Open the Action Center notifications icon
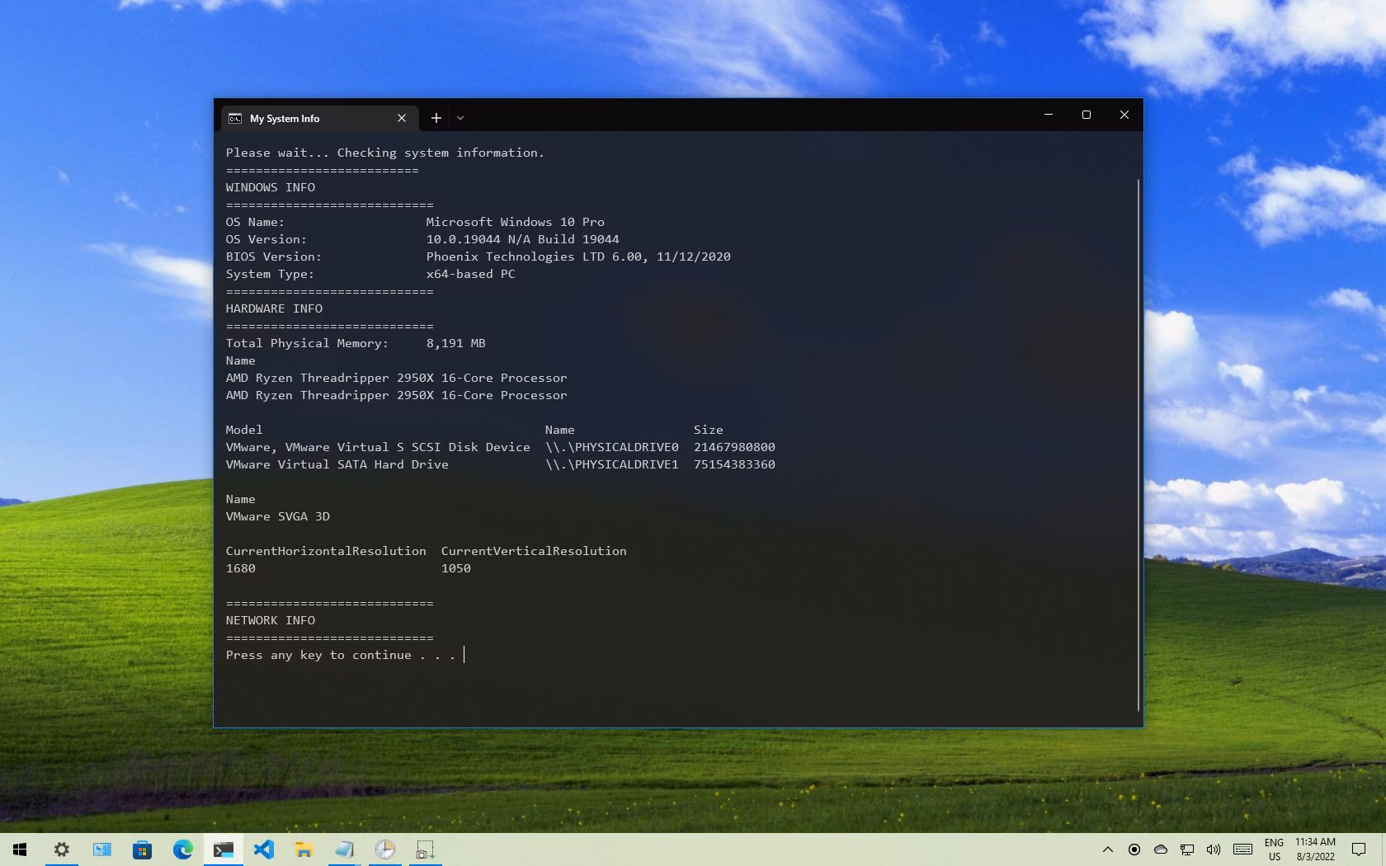This screenshot has width=1386, height=866. (x=1359, y=850)
